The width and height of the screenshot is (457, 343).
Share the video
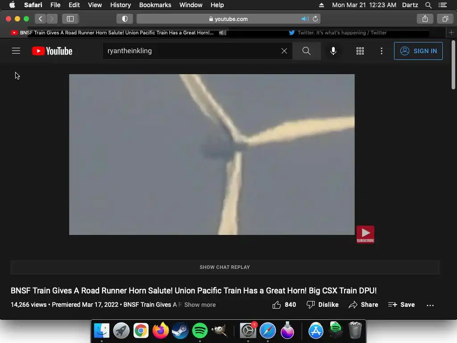pyautogui.click(x=363, y=305)
